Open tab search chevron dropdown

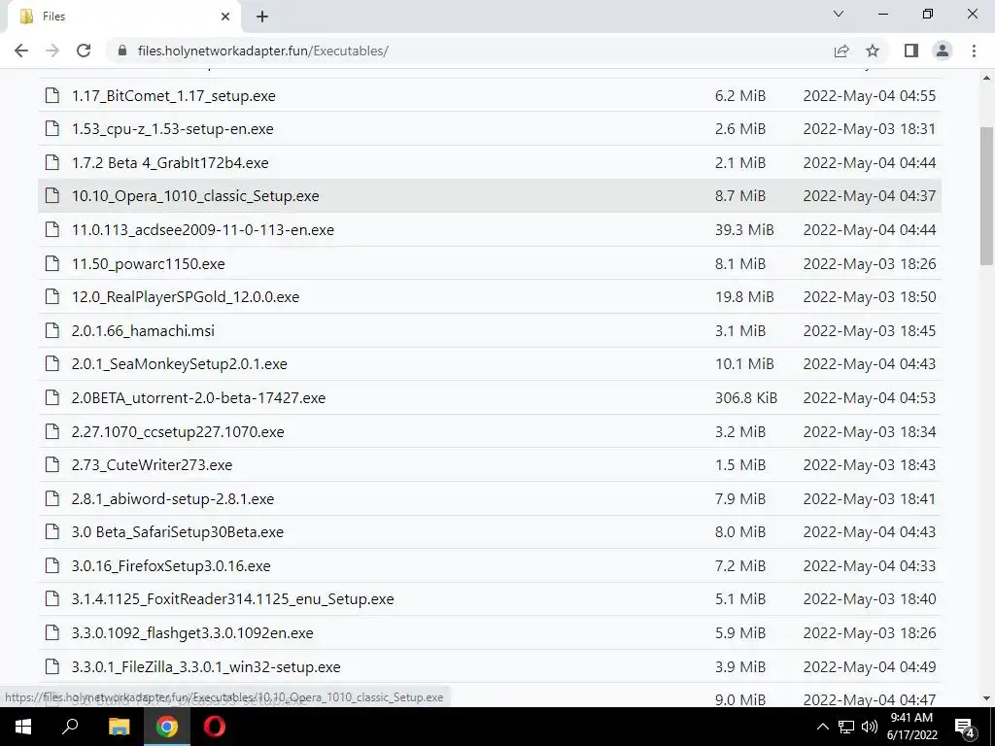click(839, 14)
